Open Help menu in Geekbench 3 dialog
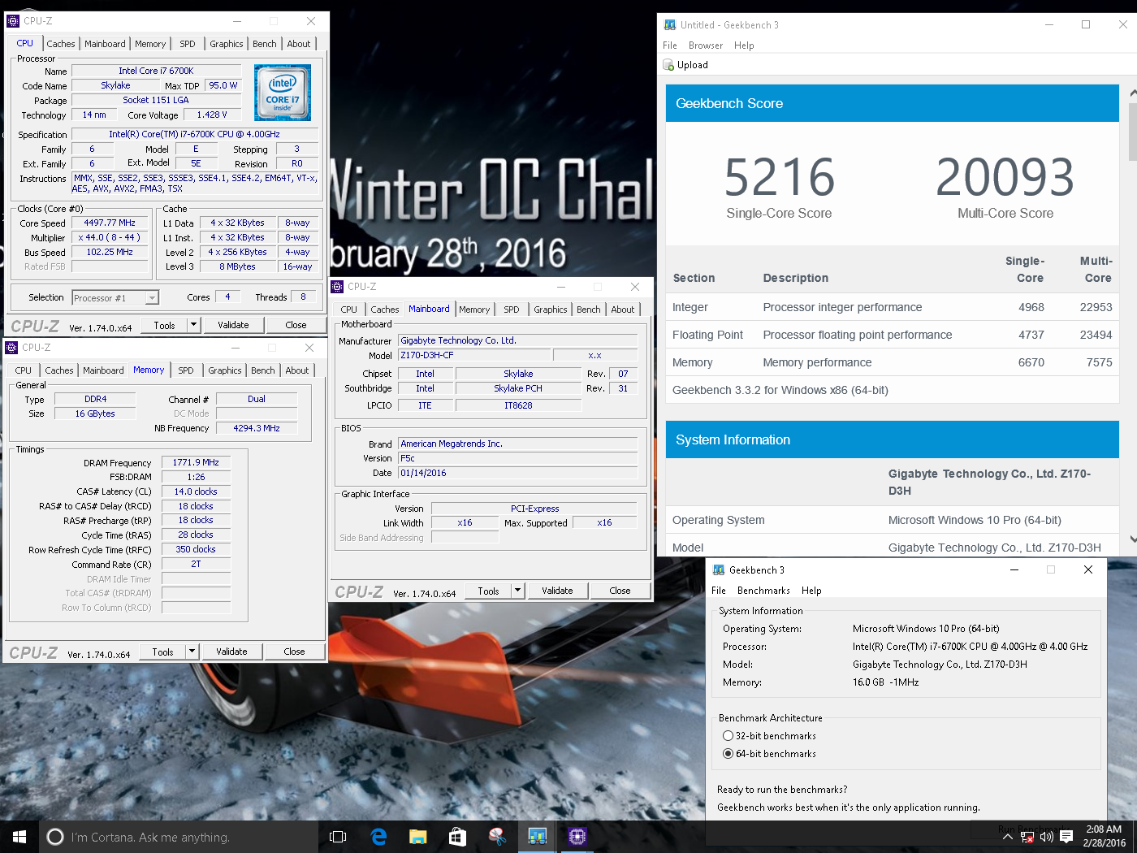The height and width of the screenshot is (853, 1137). [x=811, y=591]
